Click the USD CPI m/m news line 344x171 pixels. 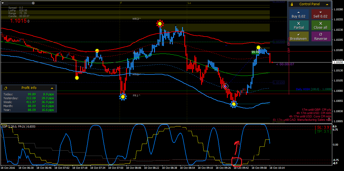(314, 113)
